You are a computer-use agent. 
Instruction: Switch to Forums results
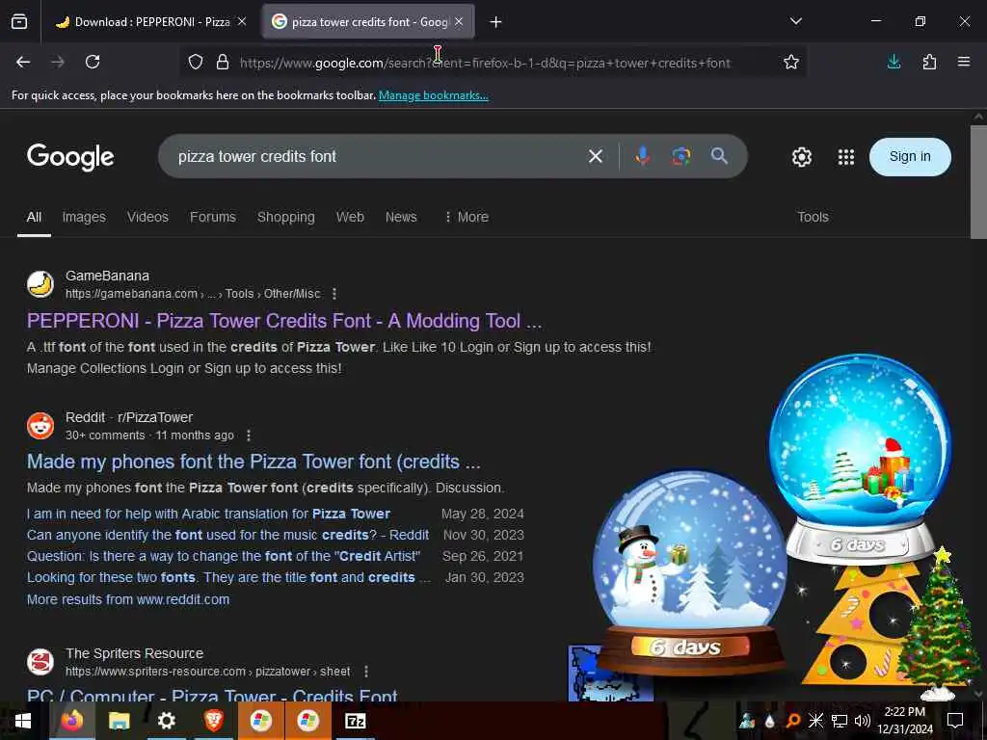[x=213, y=217]
